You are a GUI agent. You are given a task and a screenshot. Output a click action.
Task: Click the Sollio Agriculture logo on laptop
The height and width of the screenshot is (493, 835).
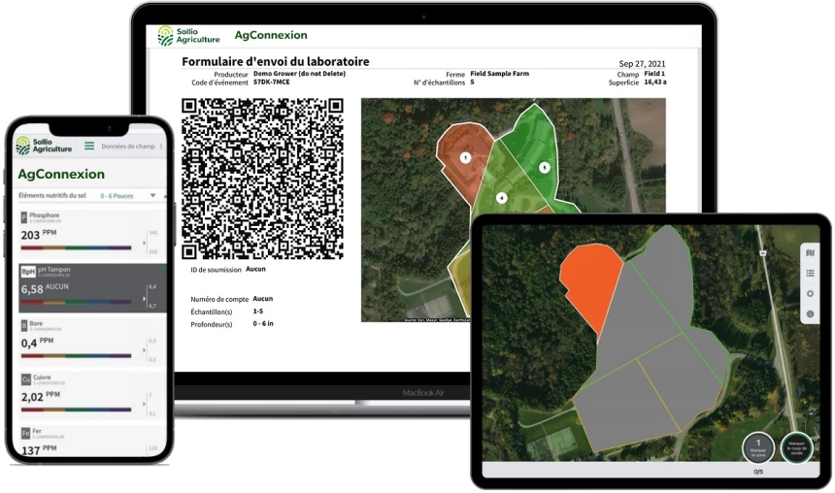point(188,36)
